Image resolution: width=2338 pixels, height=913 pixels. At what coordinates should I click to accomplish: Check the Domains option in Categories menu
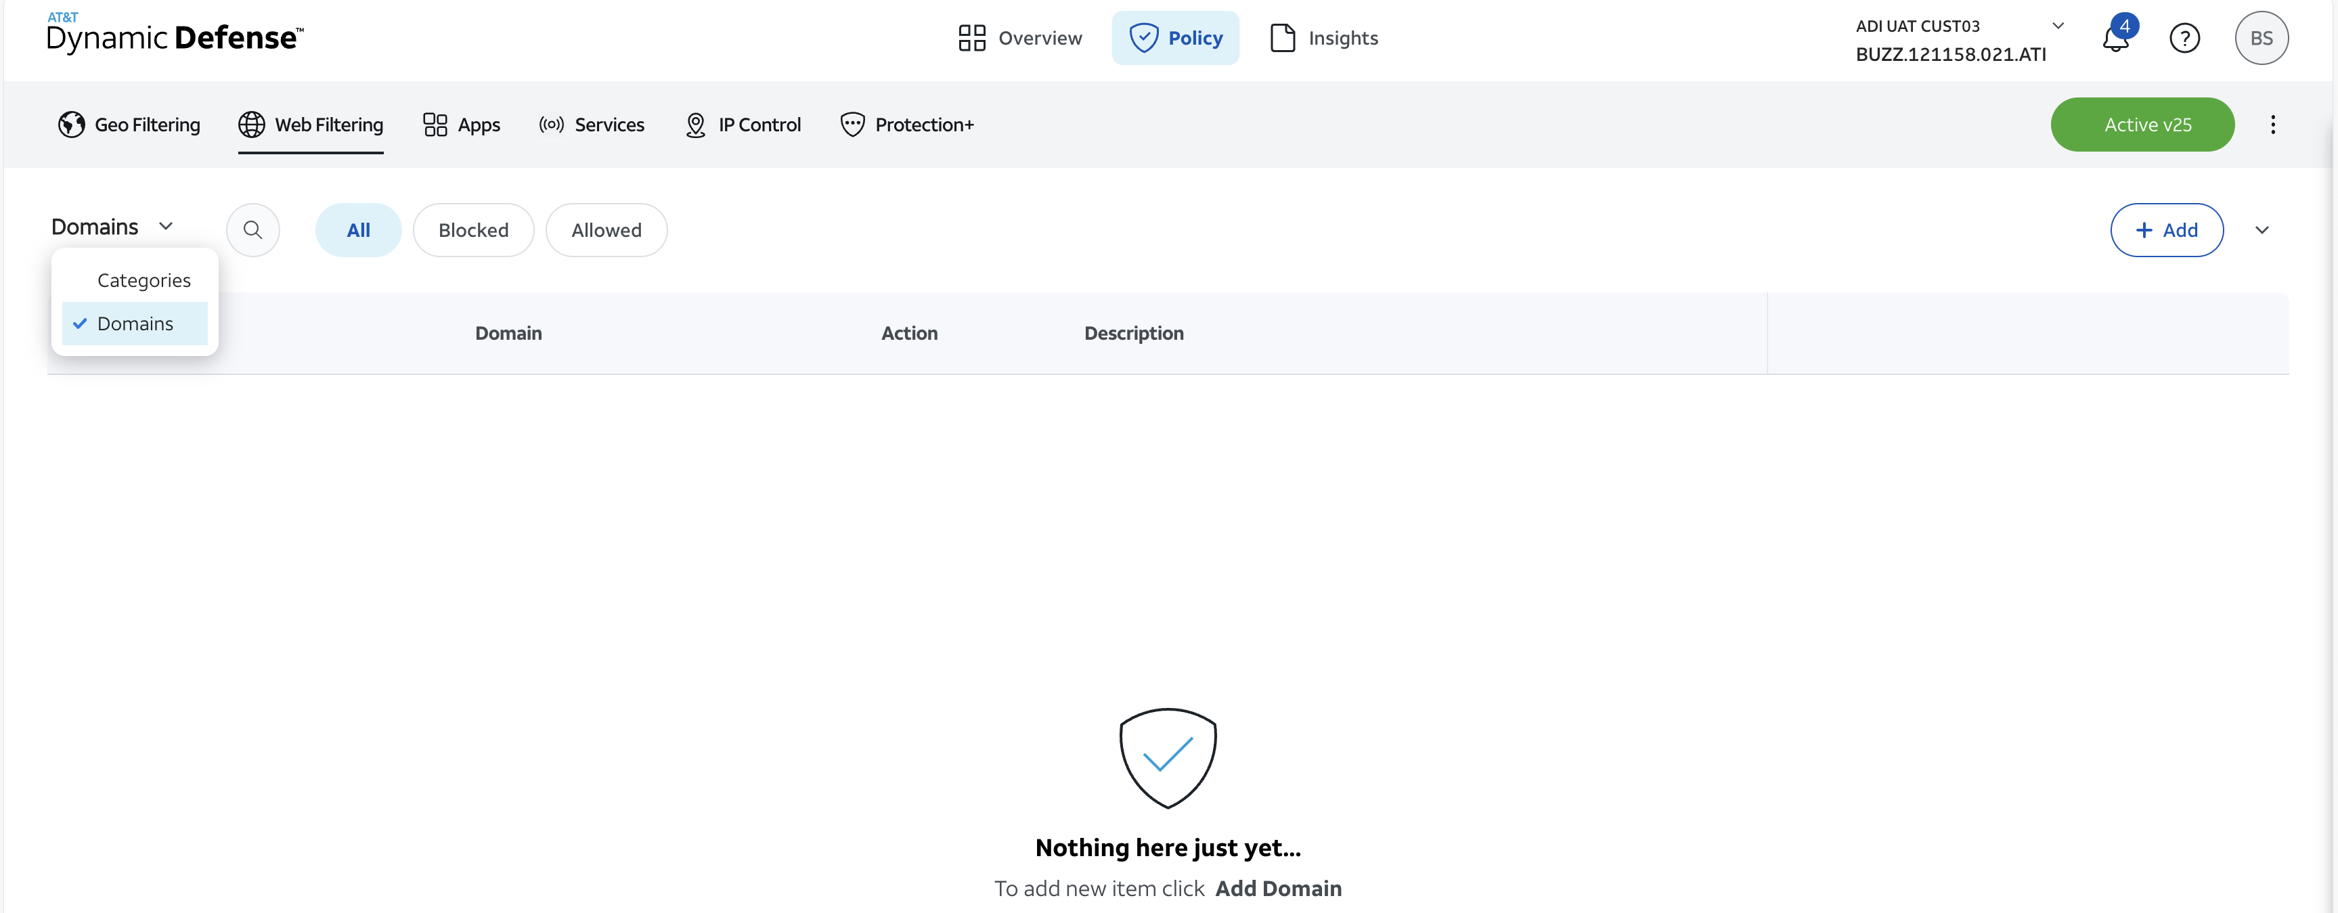134,323
